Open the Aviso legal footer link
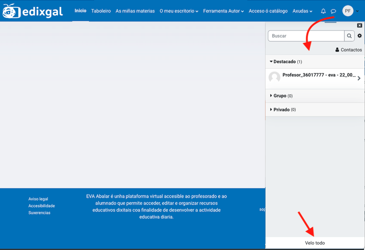The width and height of the screenshot is (365, 250). pyautogui.click(x=38, y=199)
